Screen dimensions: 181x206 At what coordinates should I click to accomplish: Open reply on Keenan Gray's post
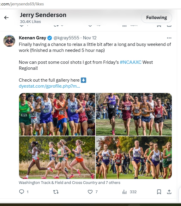click(x=22, y=192)
